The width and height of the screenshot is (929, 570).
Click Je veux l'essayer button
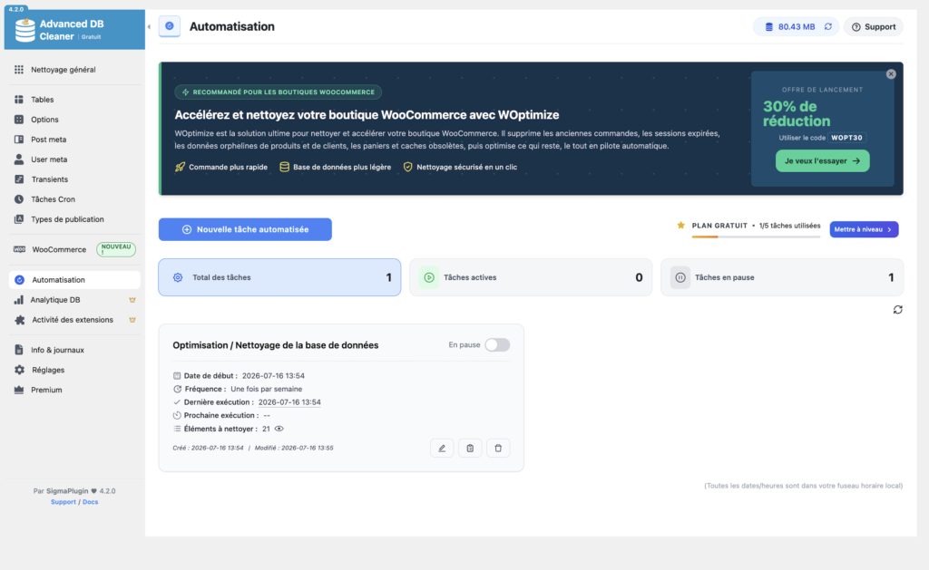click(x=822, y=161)
